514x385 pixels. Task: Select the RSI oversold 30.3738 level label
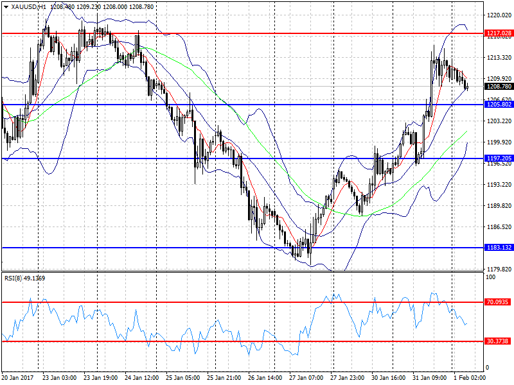click(497, 341)
